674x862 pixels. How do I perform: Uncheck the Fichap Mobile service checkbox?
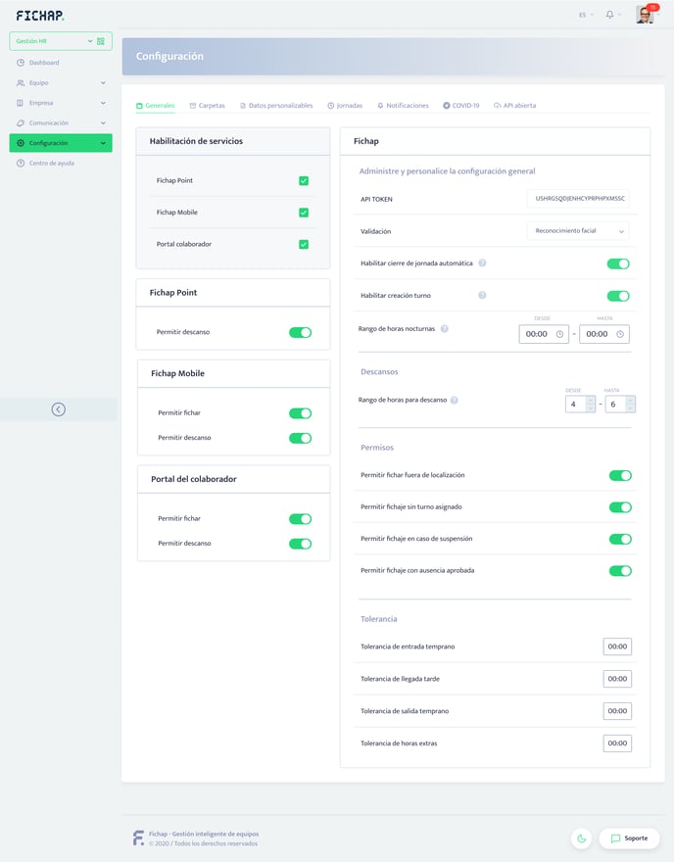point(304,213)
